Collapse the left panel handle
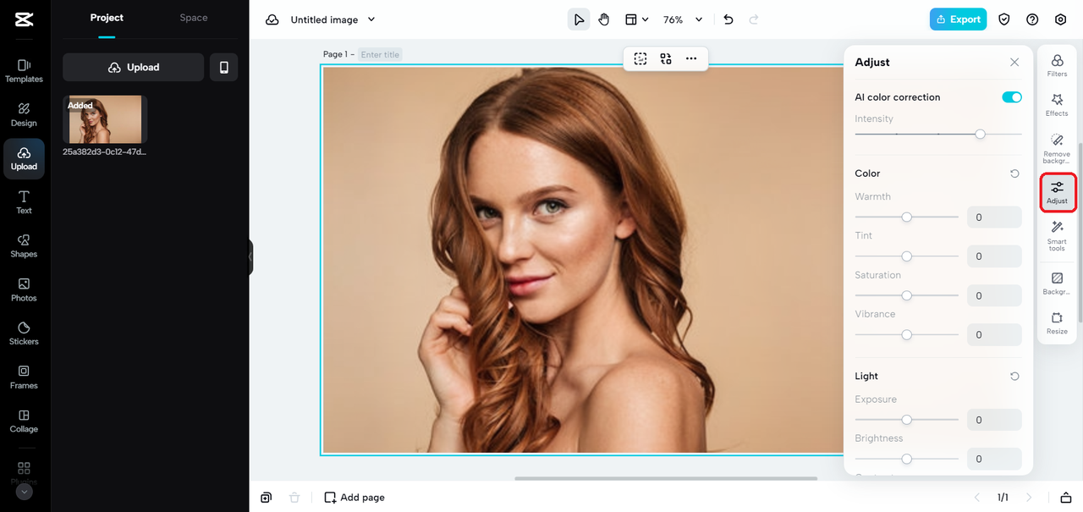Screen dimensions: 1083x512 pos(250,257)
